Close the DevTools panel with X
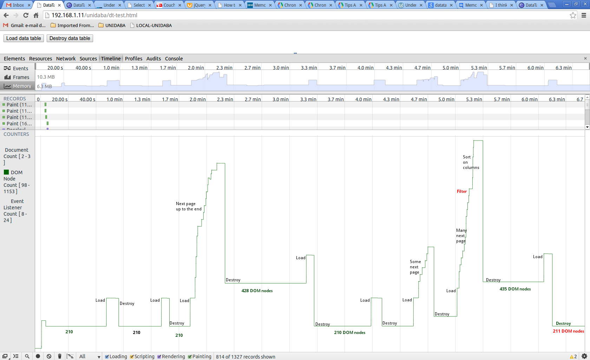The height and width of the screenshot is (360, 590). 585,58
